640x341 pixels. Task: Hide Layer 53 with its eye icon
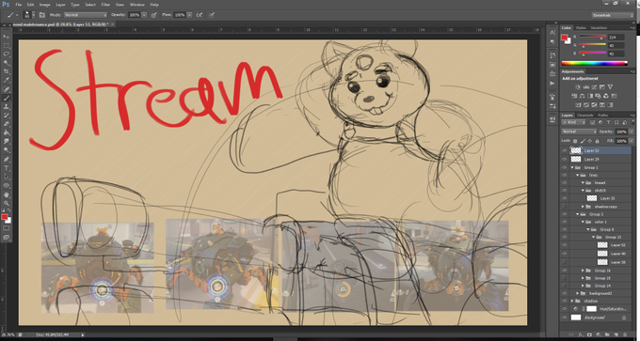point(565,150)
